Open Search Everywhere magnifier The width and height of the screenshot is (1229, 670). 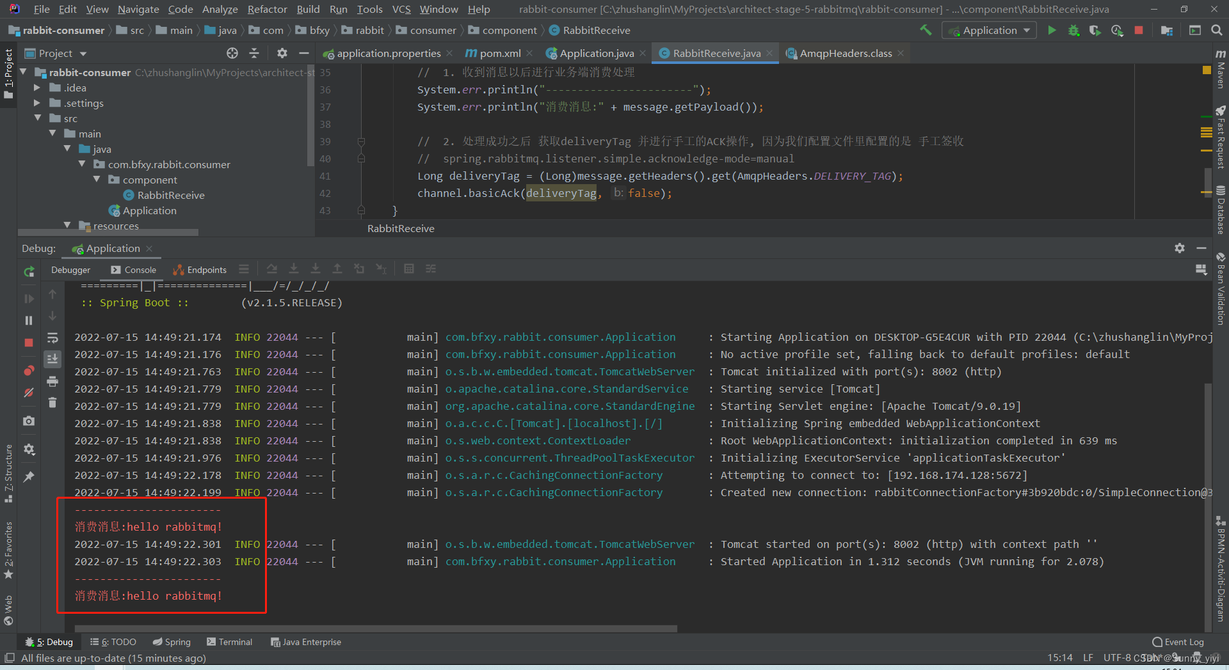click(1217, 30)
